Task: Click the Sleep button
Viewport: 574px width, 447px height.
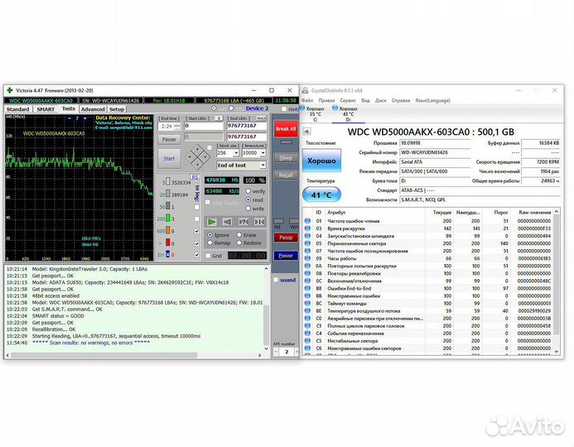Action: tap(286, 158)
